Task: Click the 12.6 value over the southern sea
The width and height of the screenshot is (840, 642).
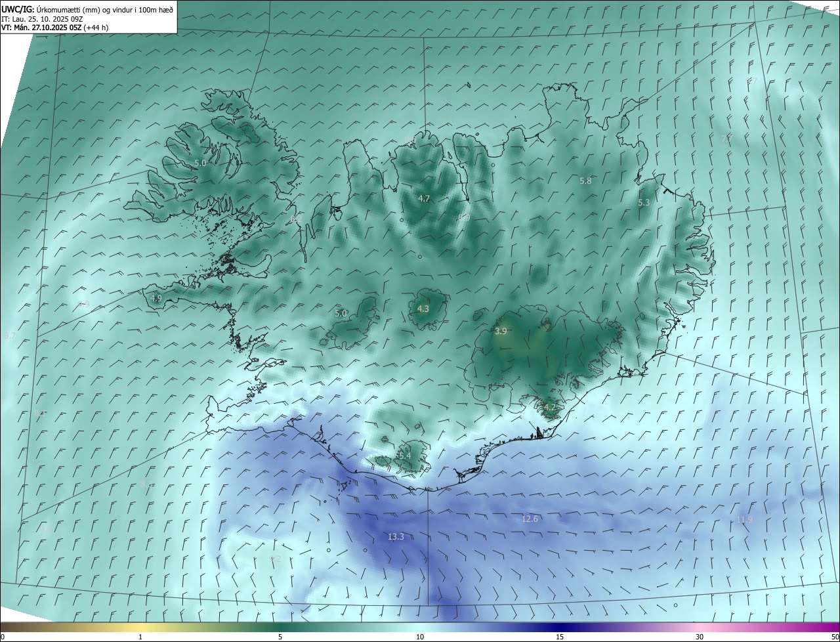Action: coord(530,519)
